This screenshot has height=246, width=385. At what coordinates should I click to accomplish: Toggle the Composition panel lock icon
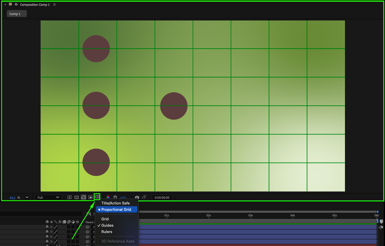point(16,4)
